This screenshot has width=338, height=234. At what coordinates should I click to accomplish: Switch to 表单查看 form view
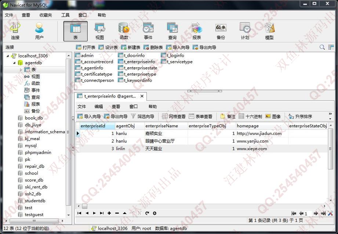coord(200,117)
